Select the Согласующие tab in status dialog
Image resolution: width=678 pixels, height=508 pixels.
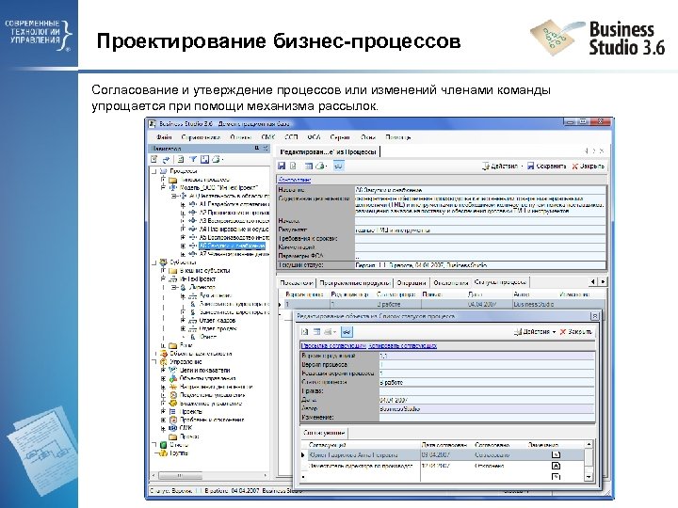click(x=324, y=433)
